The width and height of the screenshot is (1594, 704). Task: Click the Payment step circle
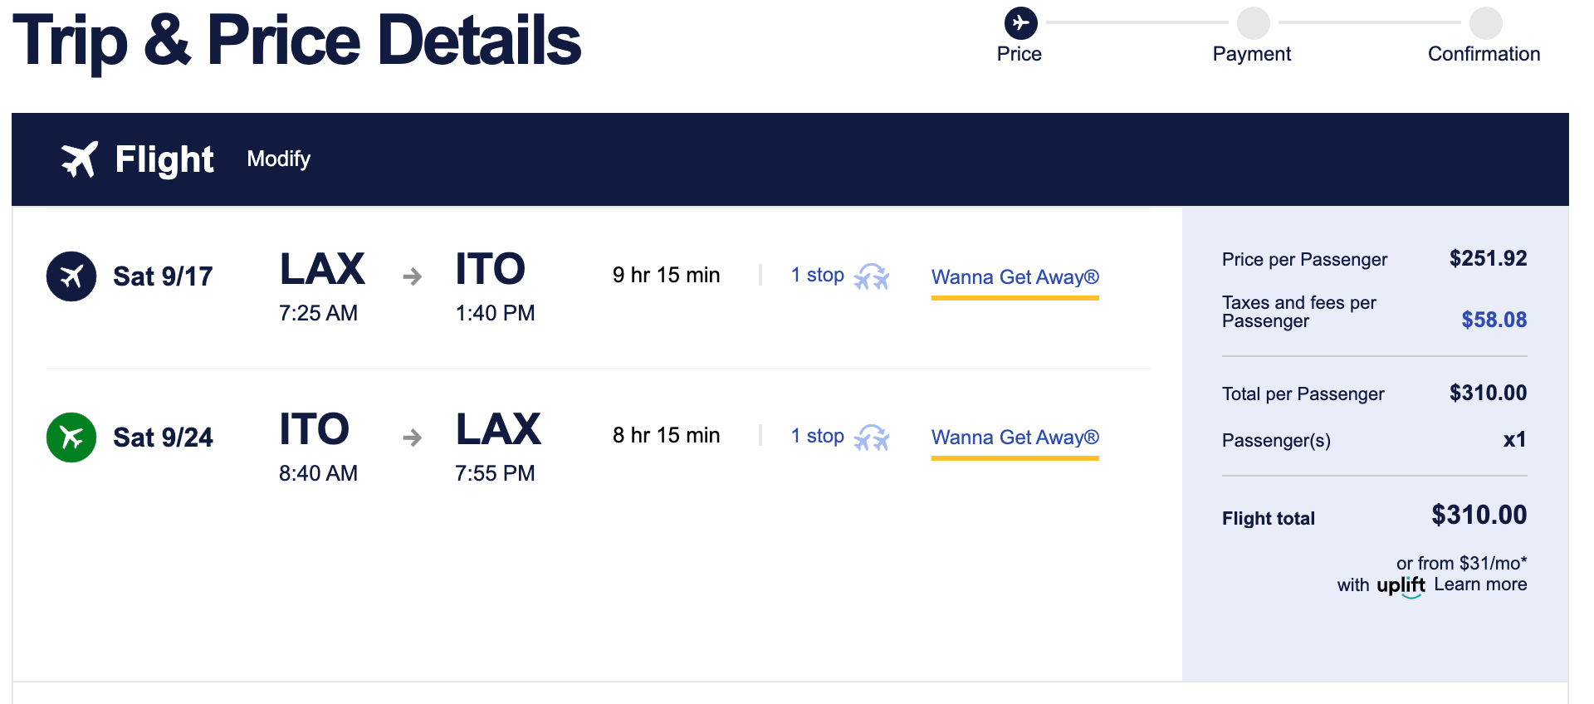coord(1253,23)
